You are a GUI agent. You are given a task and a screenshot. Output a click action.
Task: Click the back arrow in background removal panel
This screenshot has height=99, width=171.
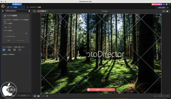point(3,11)
